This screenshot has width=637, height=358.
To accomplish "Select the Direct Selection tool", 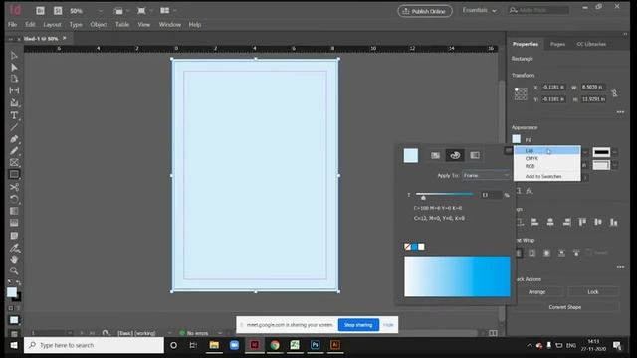I will [14, 67].
